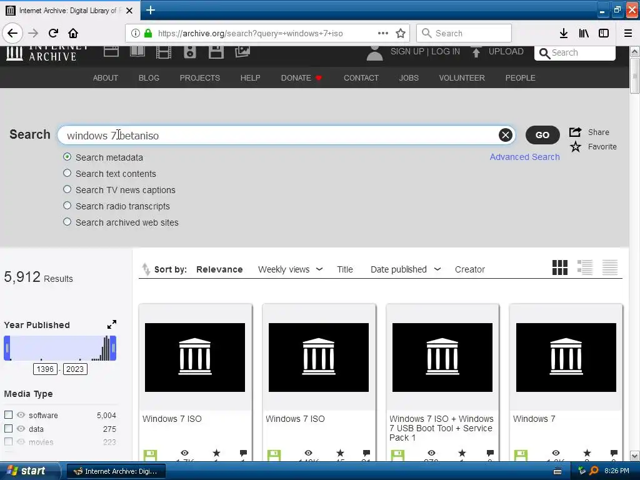Screen dimensions: 640x480
Task: Toggle the Firefox sidebar
Action: click(604, 33)
